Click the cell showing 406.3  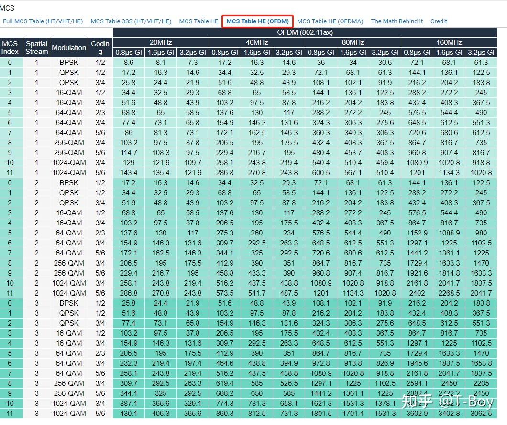161,414
